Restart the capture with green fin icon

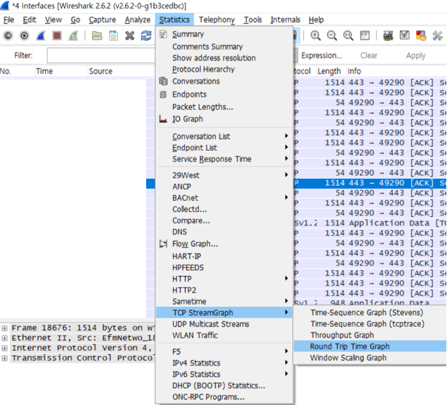tap(73, 36)
